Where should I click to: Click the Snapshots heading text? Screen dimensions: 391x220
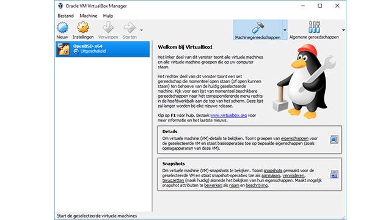tap(174, 164)
